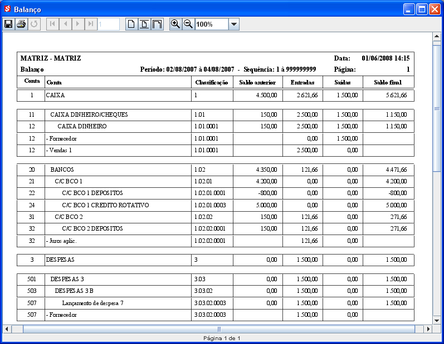
Task: Click the Zoom In magnifier icon
Action: click(175, 24)
